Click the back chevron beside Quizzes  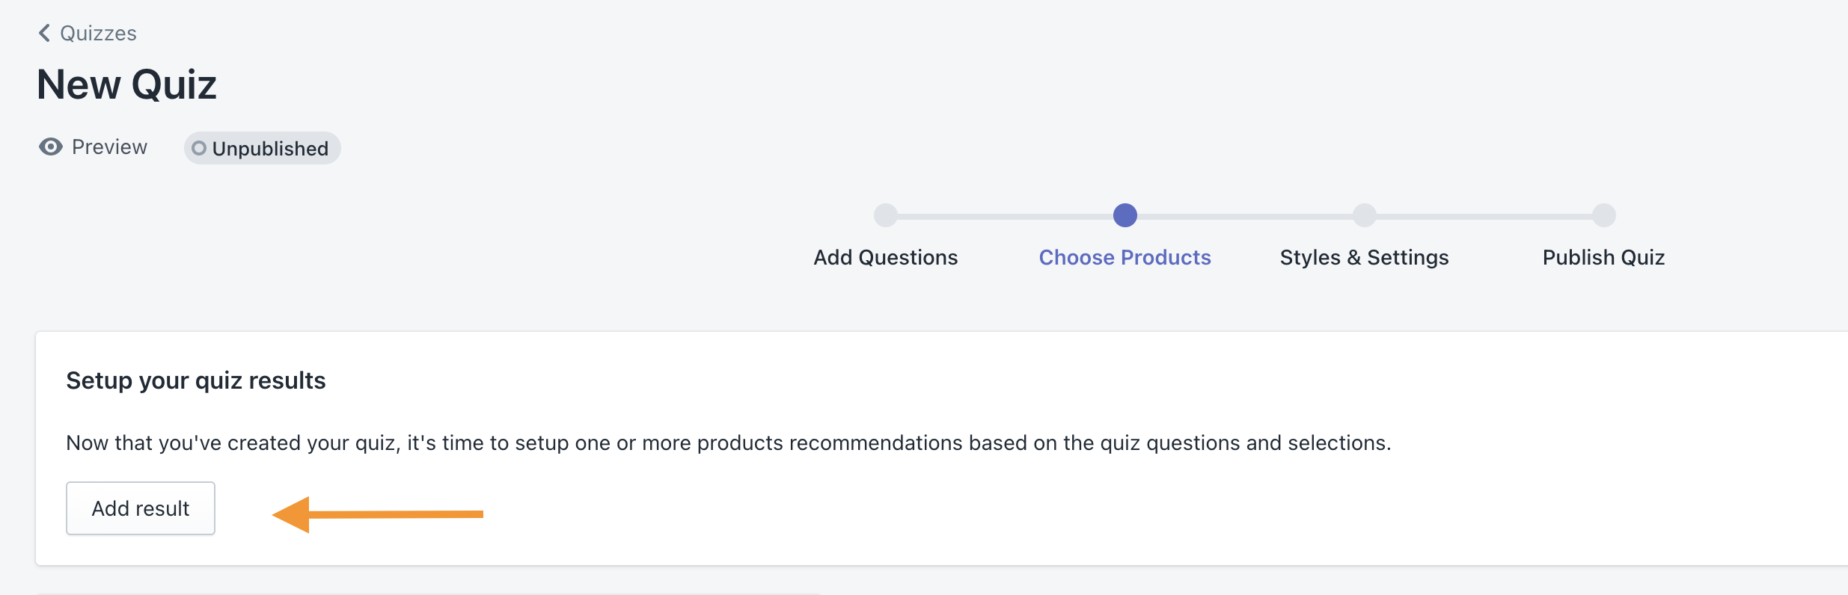[x=44, y=33]
